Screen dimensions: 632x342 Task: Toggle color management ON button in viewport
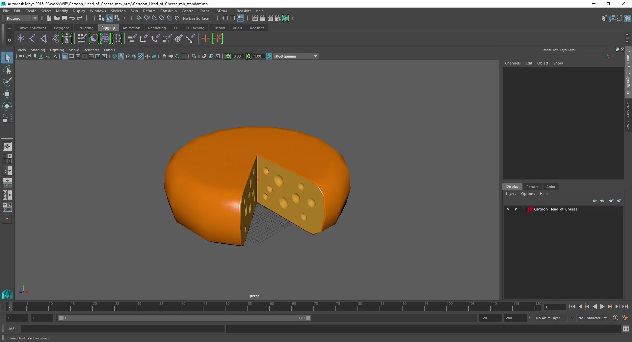(269, 56)
